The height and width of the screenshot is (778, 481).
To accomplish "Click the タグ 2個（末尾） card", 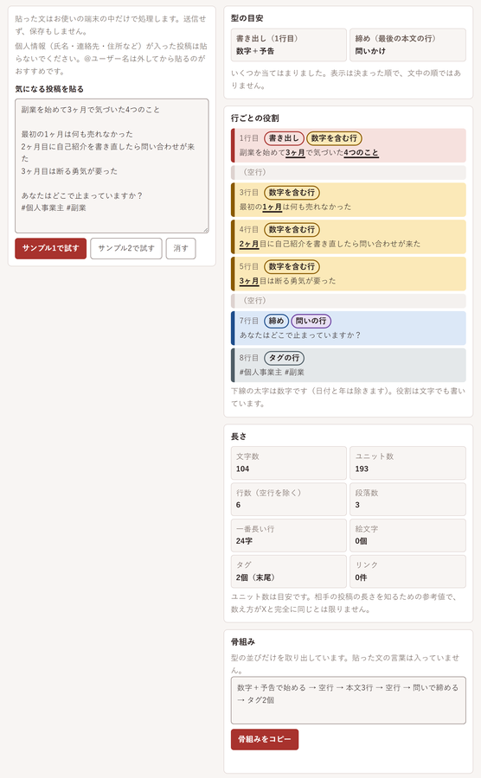I will [288, 571].
